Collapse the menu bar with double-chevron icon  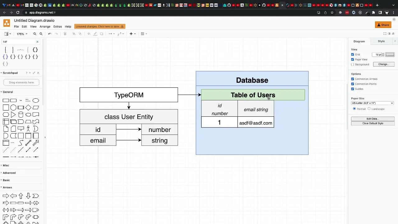[x=393, y=34]
